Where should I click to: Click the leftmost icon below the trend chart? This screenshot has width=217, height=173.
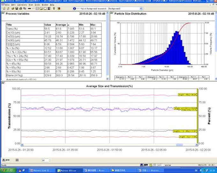click(4, 160)
